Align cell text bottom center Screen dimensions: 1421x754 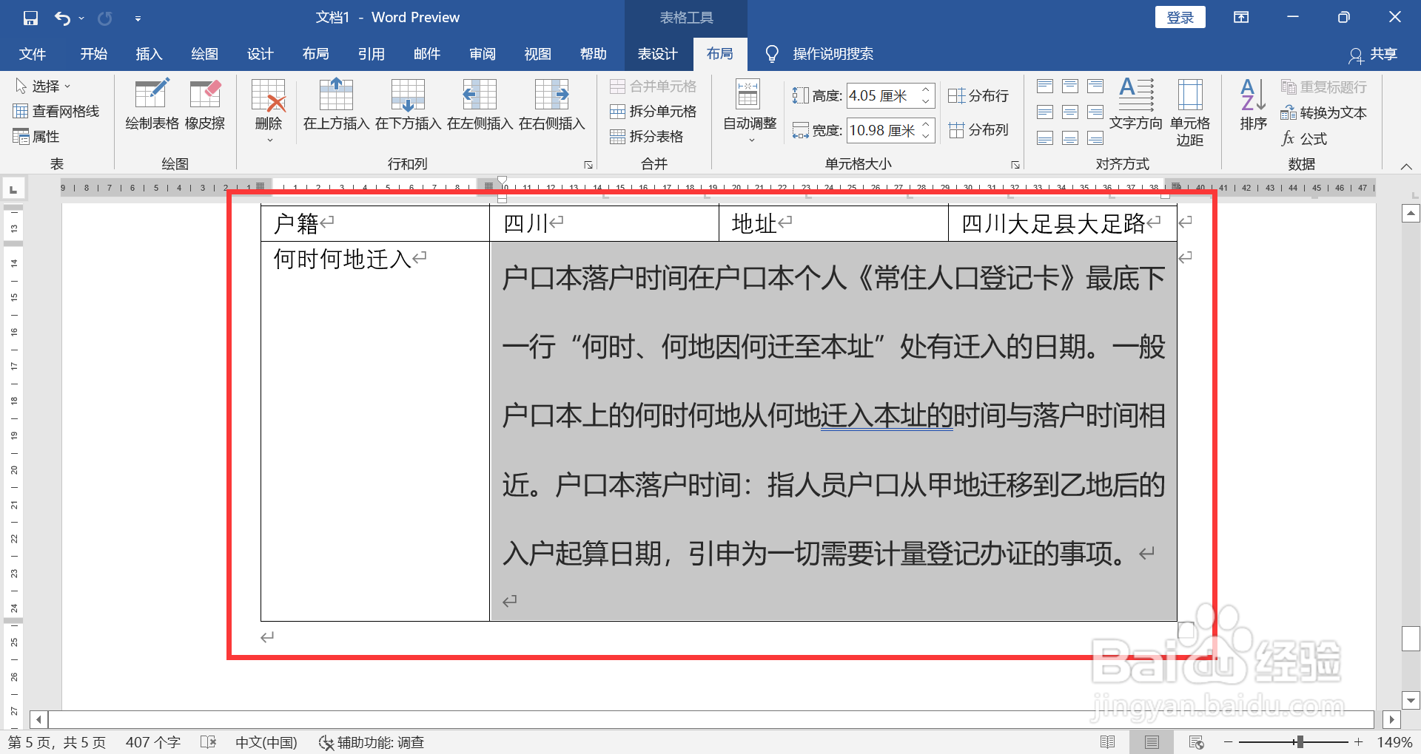pos(1070,138)
